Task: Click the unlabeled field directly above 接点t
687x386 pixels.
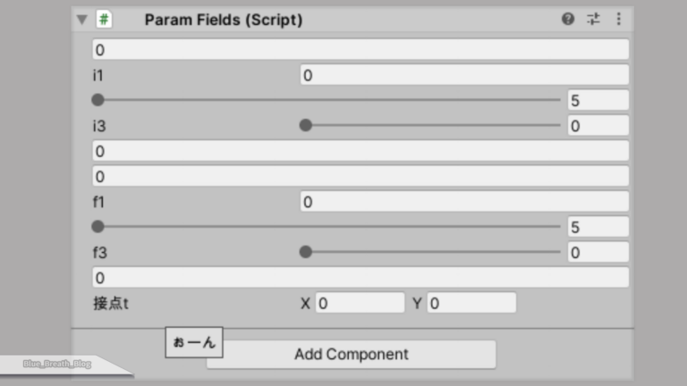Action: click(x=360, y=278)
